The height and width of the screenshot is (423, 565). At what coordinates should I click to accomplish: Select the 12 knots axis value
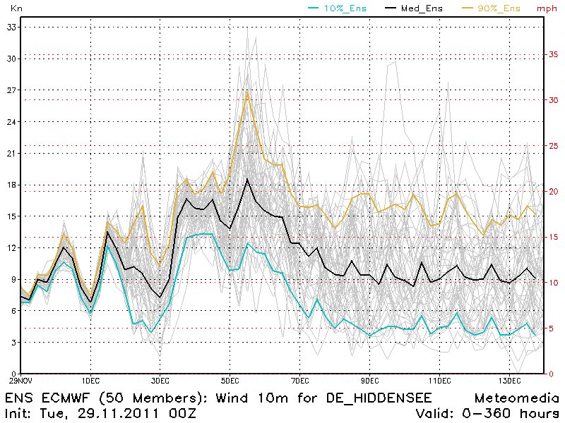click(x=11, y=248)
